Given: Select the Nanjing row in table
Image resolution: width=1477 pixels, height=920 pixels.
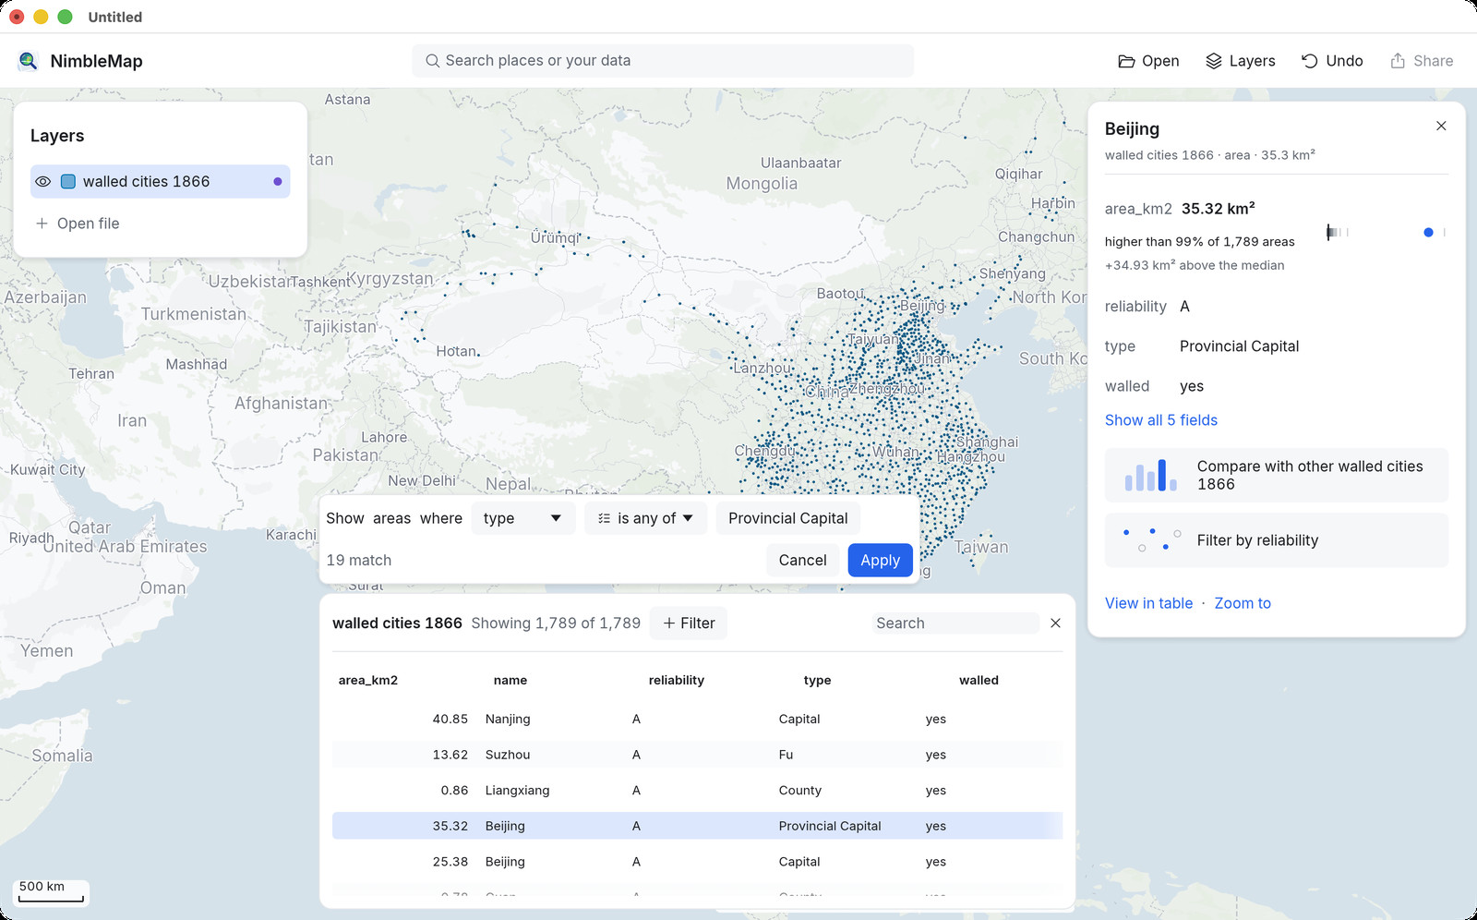Looking at the screenshot, I should 698,719.
